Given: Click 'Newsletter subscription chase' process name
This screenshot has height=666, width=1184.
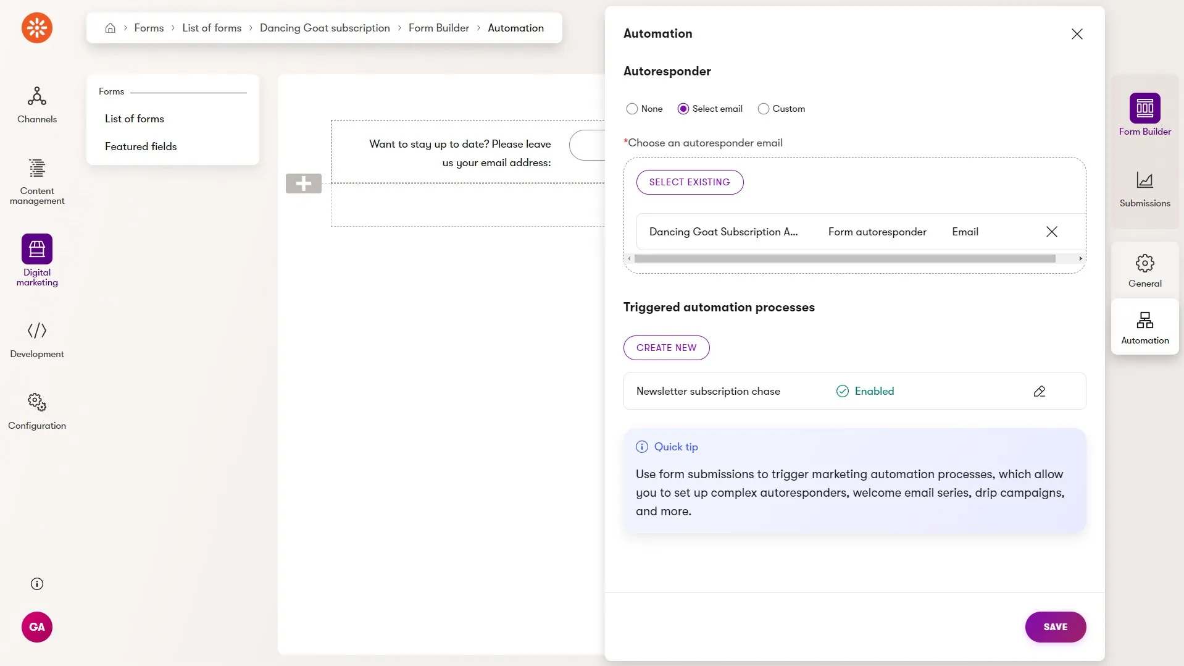Looking at the screenshot, I should pos(708,391).
